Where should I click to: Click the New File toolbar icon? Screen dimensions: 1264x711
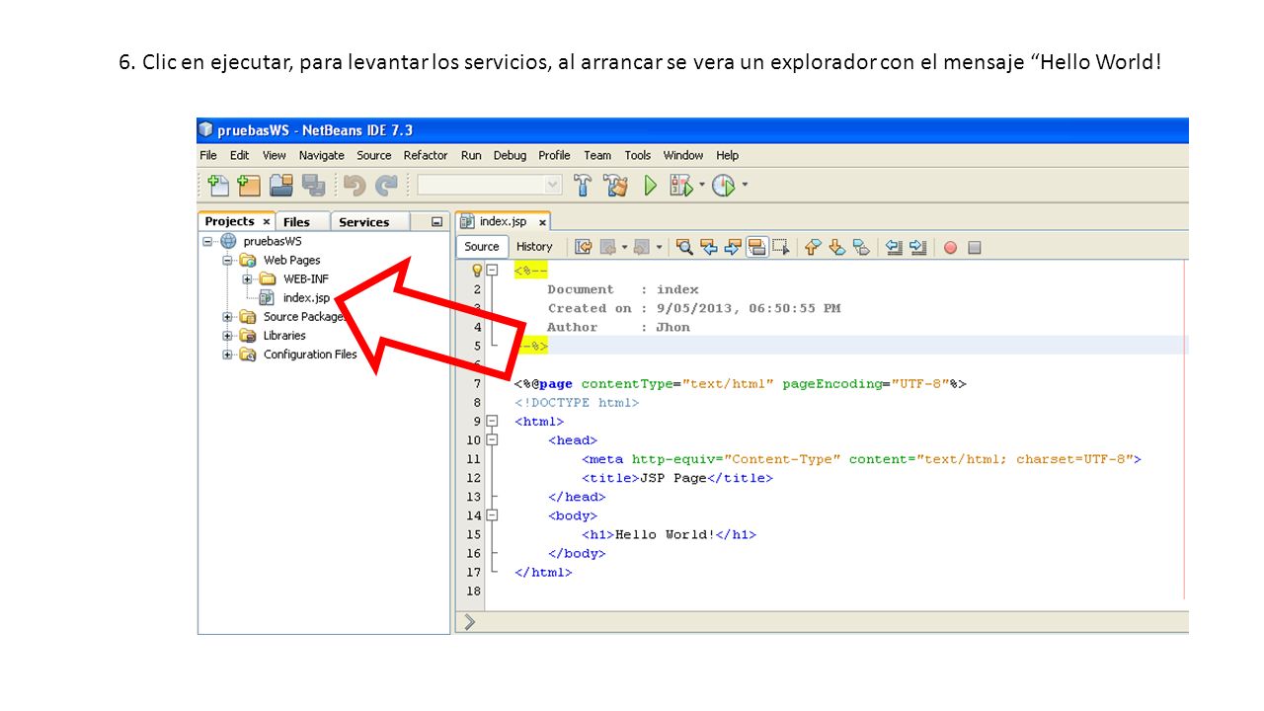coord(218,185)
